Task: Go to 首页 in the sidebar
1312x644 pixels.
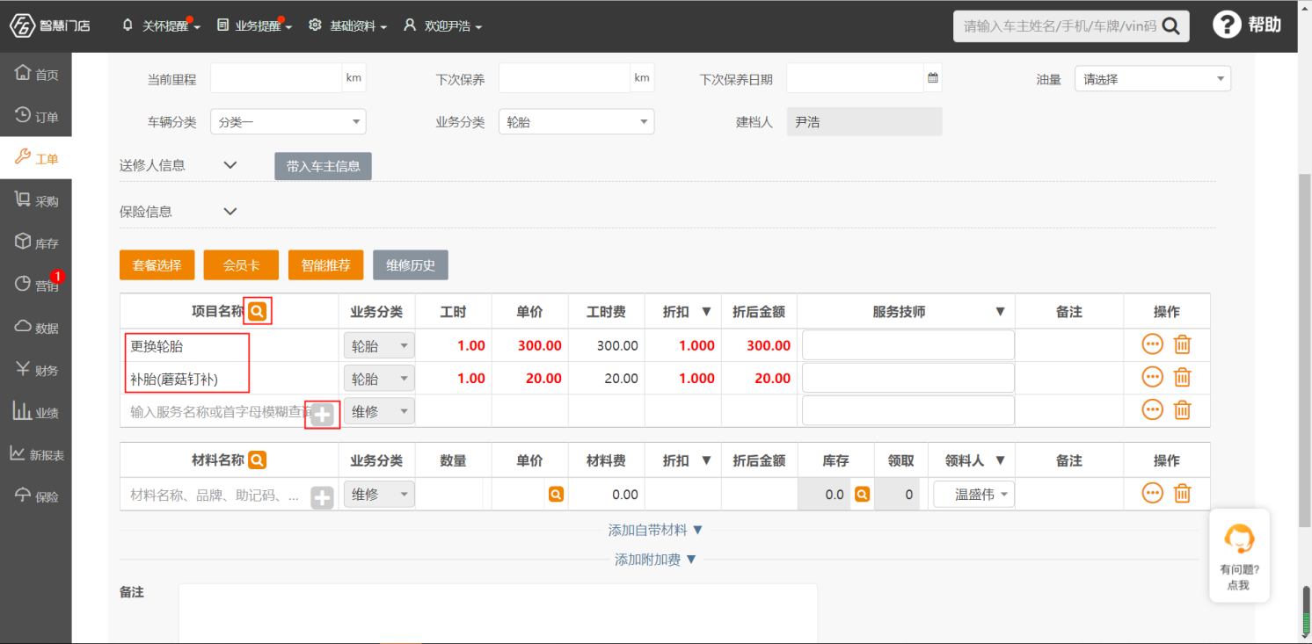Action: [x=36, y=74]
